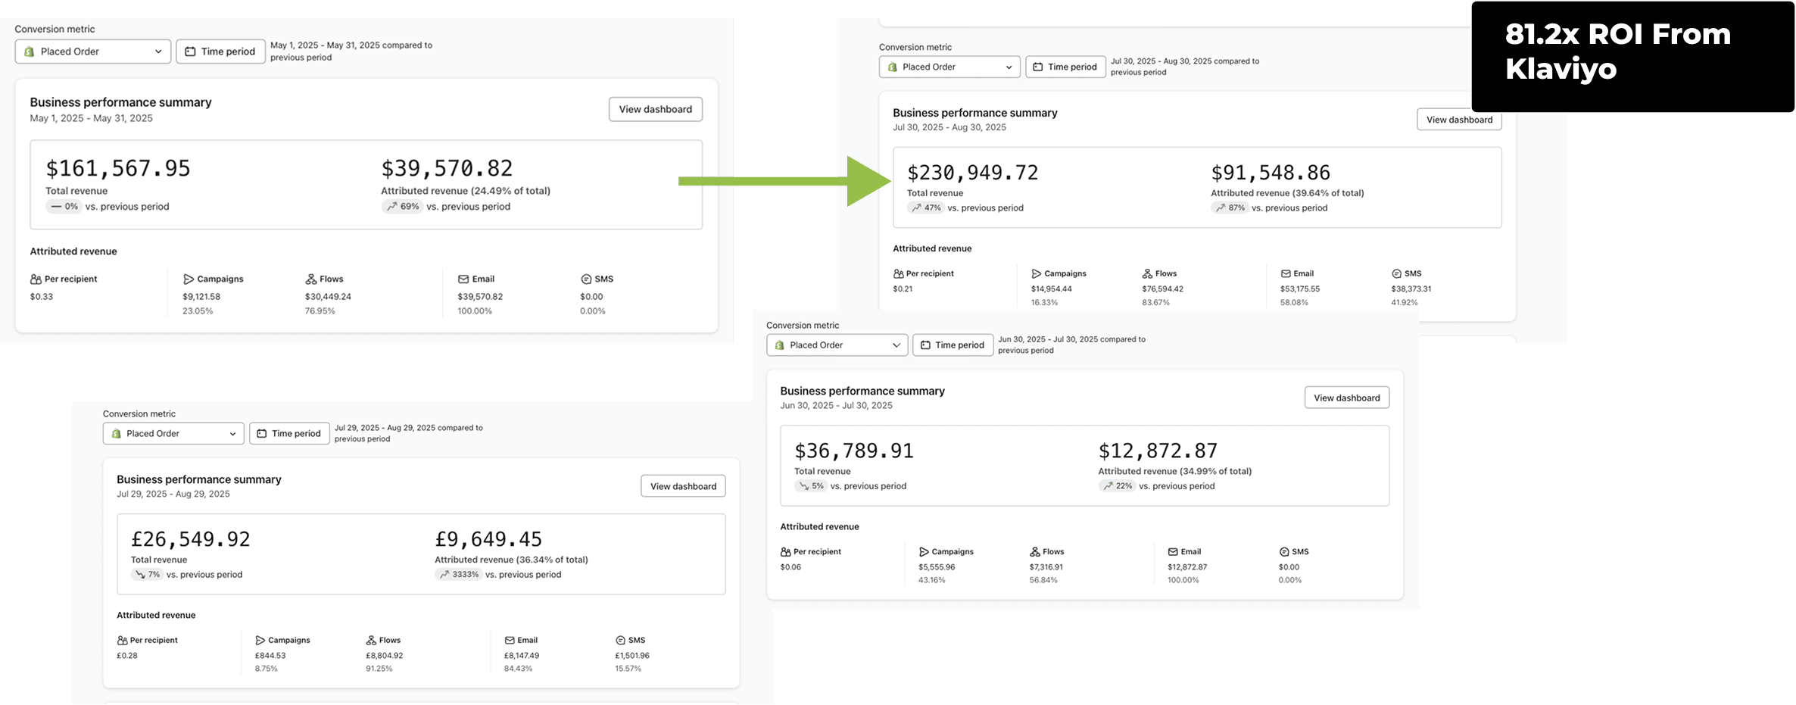1796x705 pixels.
Task: Select Flows icon in Jul 30 - Aug 30 summary
Action: point(1148,274)
